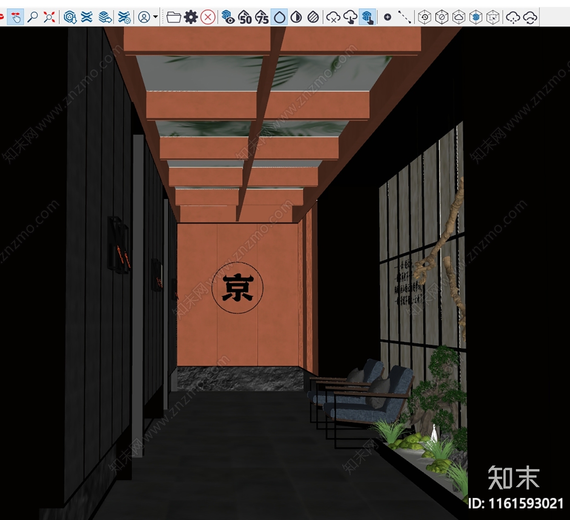This screenshot has height=520, width=570.
Task: Click the red circled X icon
Action: click(x=208, y=17)
